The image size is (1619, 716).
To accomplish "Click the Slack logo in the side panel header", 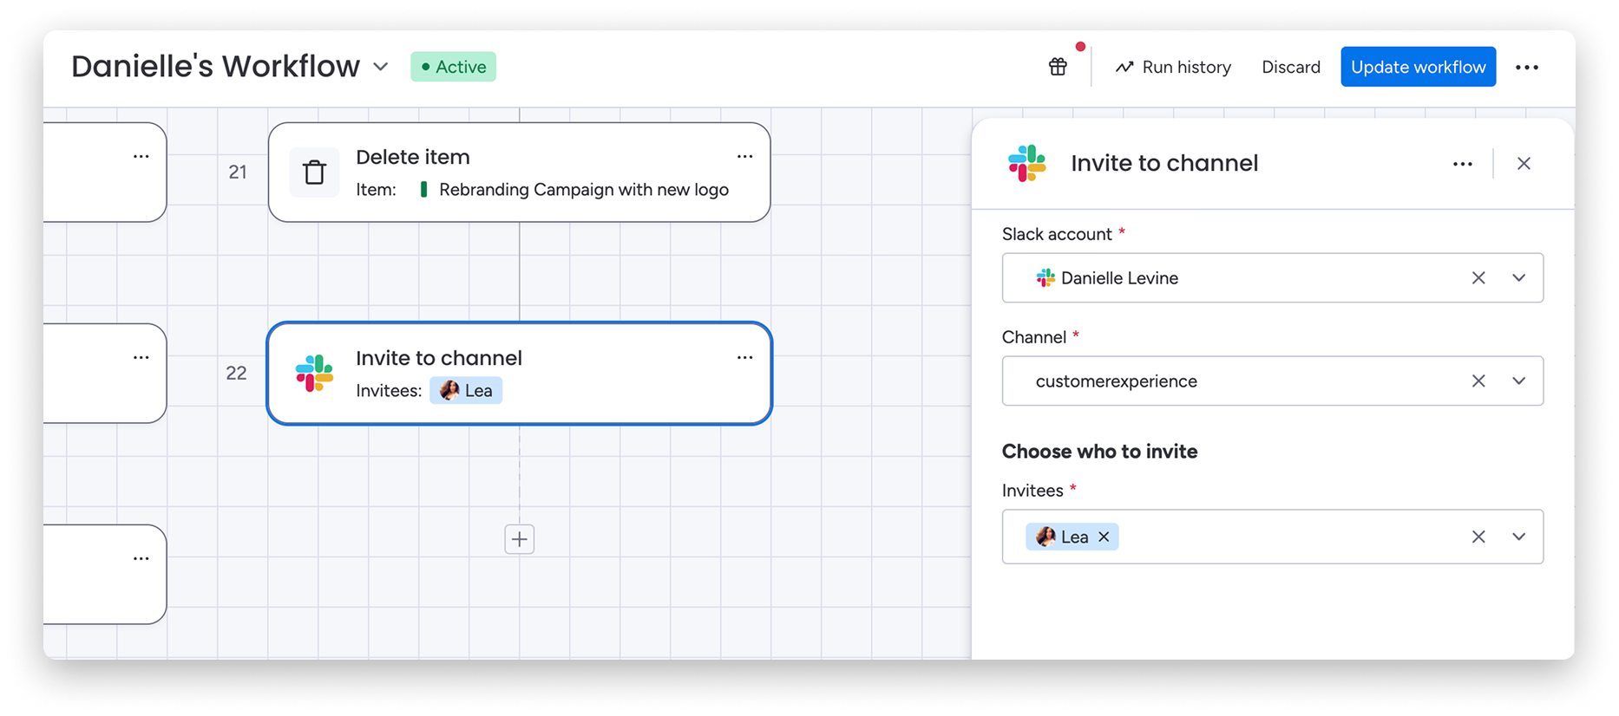I will tap(1027, 163).
